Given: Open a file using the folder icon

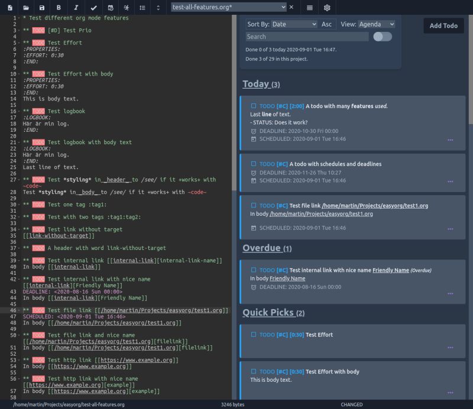Looking at the screenshot, I should click(x=26, y=8).
